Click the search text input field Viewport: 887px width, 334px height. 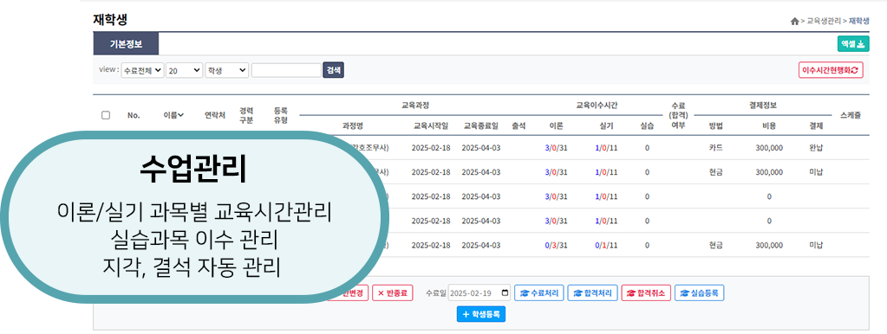286,70
